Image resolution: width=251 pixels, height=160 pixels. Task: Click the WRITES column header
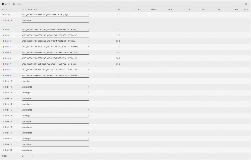pos(154,9)
